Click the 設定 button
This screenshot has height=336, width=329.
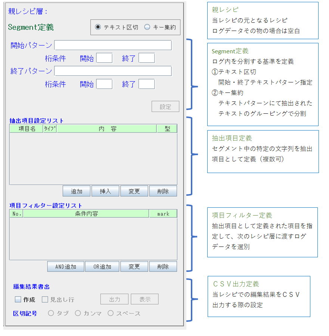[x=165, y=107]
